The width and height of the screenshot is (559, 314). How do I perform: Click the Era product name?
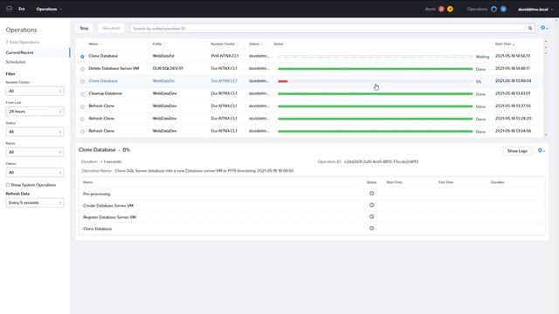point(22,9)
